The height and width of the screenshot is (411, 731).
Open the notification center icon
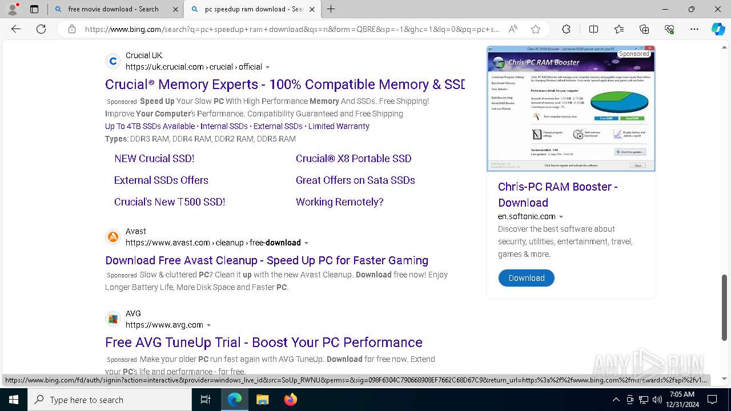712,400
